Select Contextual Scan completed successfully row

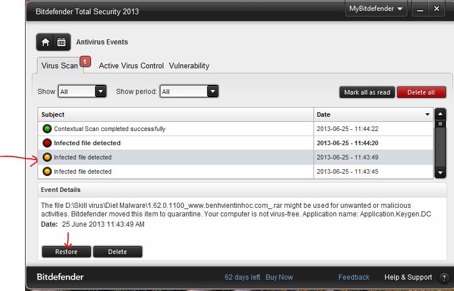[236, 129]
